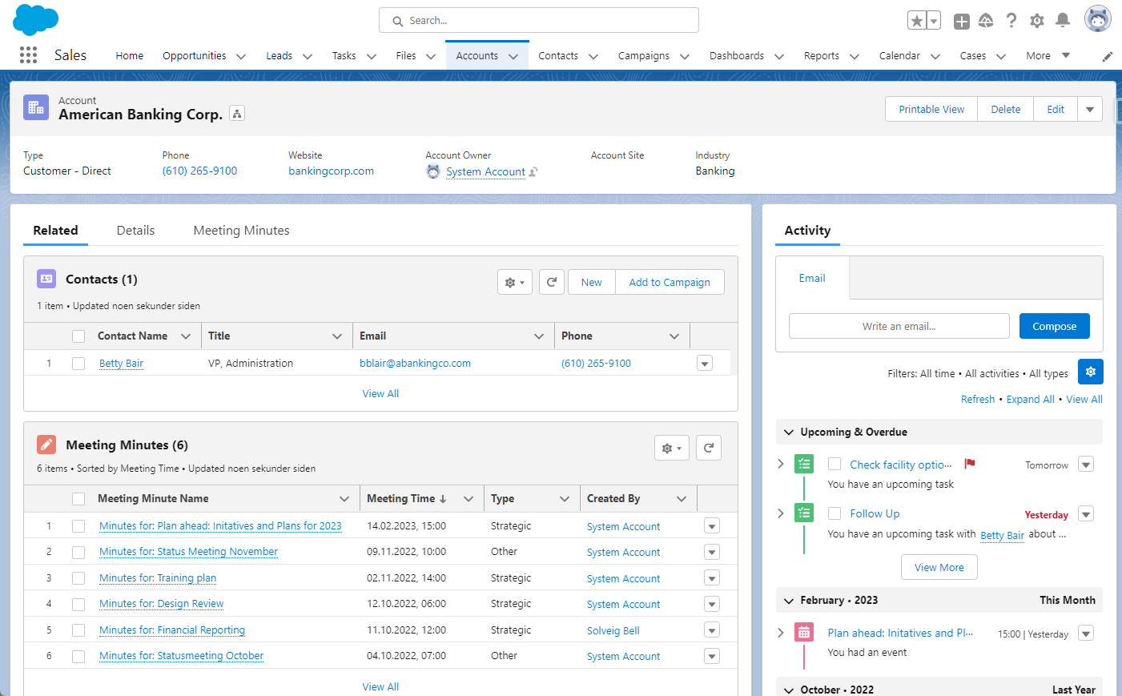The width and height of the screenshot is (1122, 696).
Task: Click the Printable View button
Action: [931, 109]
